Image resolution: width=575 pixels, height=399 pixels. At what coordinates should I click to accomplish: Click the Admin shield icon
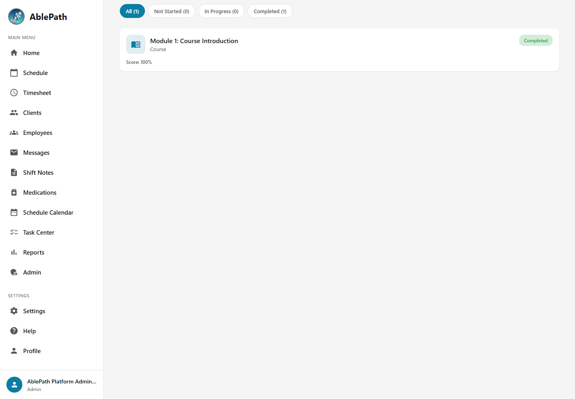14,272
